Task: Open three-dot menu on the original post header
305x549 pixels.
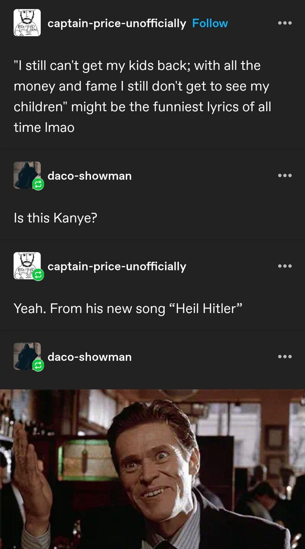Action: (x=284, y=23)
